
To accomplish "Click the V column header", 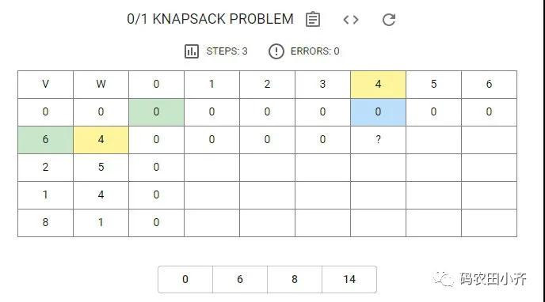I will pyautogui.click(x=45, y=85).
